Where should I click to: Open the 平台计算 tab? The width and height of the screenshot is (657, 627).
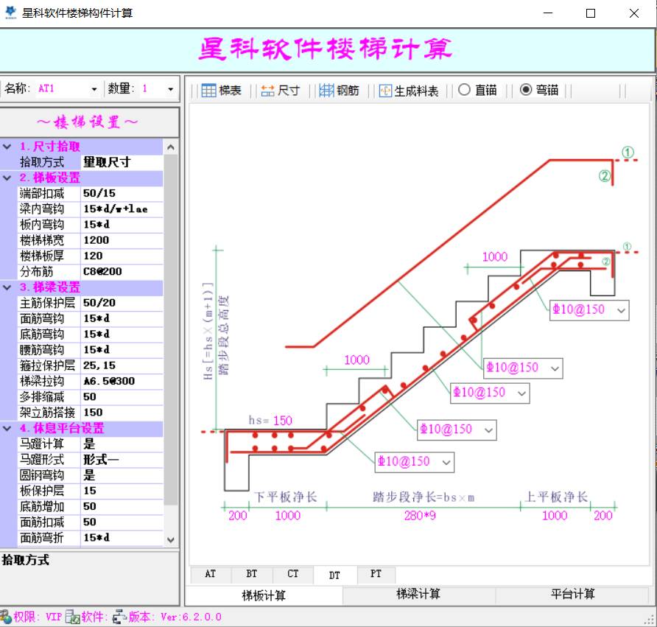572,595
